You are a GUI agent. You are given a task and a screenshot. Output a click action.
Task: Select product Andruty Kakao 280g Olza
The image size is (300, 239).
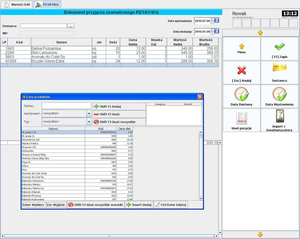[x=77, y=158]
